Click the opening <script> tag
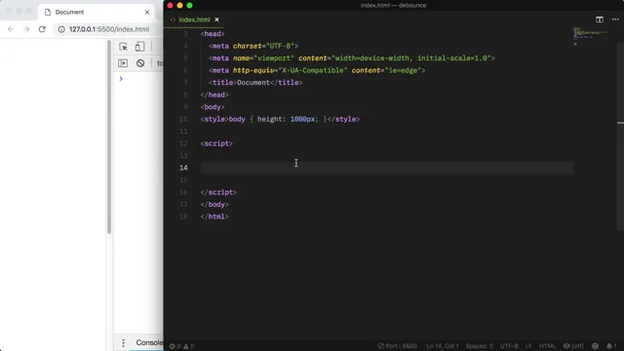The image size is (624, 351). (x=216, y=143)
